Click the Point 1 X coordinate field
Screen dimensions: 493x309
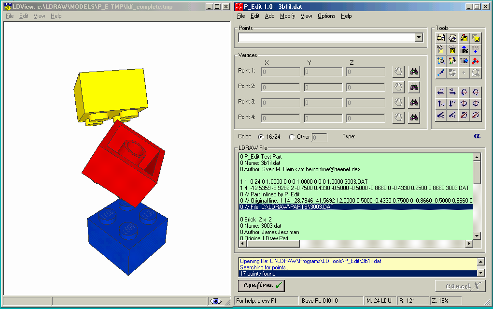(x=281, y=72)
